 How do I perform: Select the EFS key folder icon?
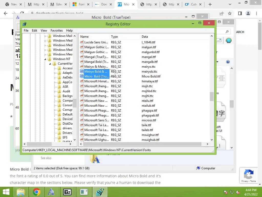pos(59,137)
